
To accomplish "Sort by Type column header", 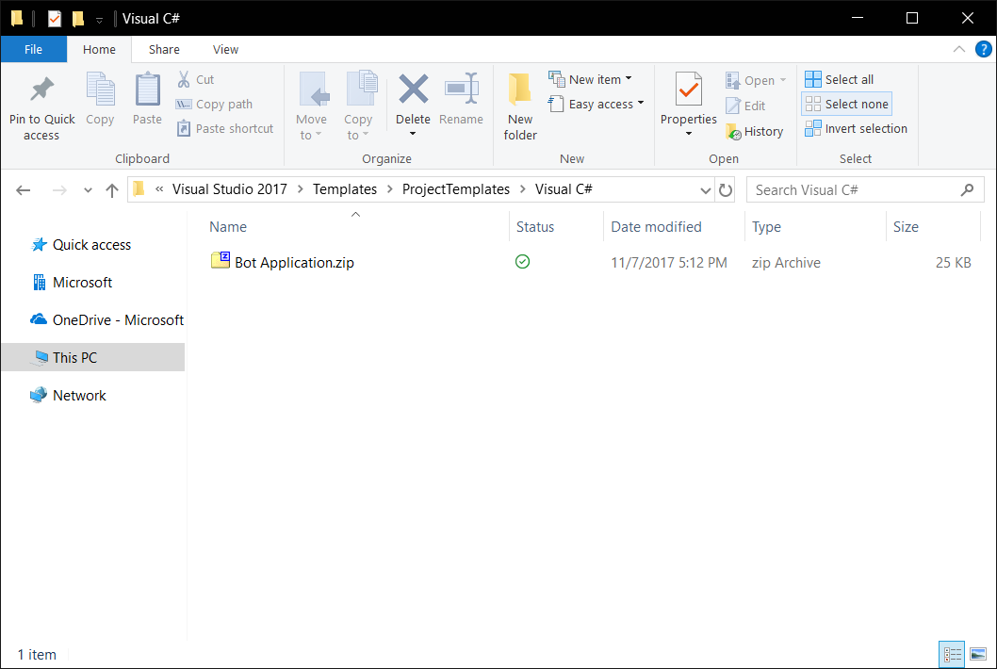I will click(x=766, y=227).
